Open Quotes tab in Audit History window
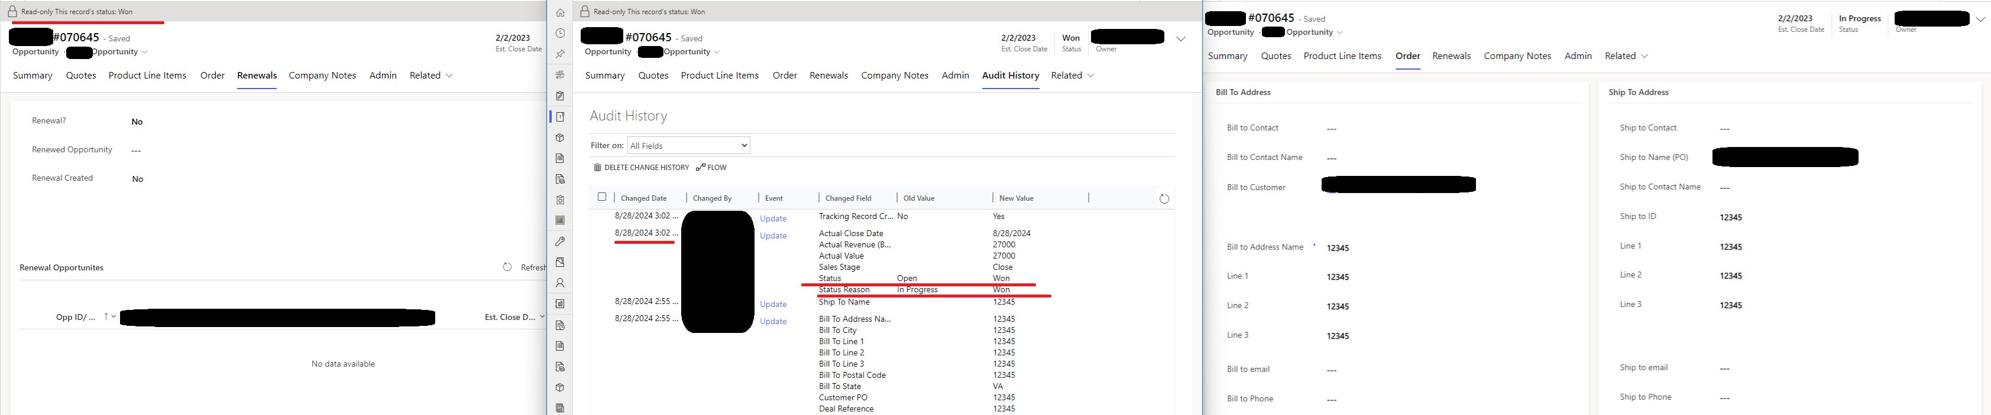The image size is (1991, 415). [x=653, y=76]
